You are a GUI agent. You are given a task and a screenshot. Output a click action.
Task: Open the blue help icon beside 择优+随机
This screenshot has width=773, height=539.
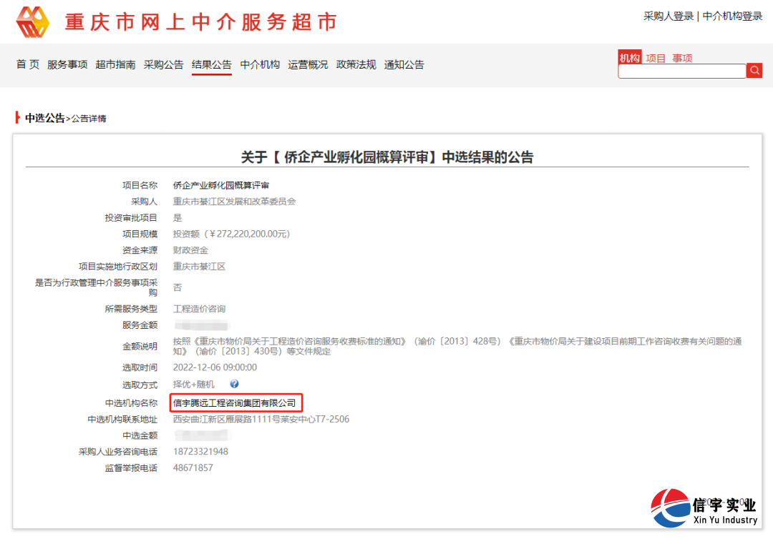pyautogui.click(x=234, y=384)
